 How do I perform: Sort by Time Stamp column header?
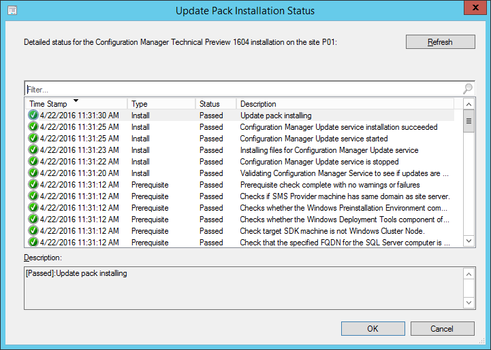click(76, 104)
